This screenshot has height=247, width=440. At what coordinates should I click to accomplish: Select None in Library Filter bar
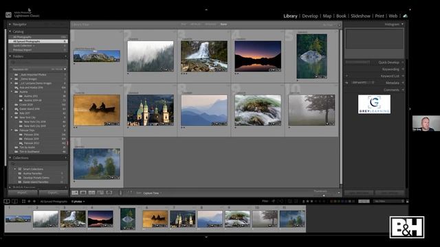click(223, 25)
